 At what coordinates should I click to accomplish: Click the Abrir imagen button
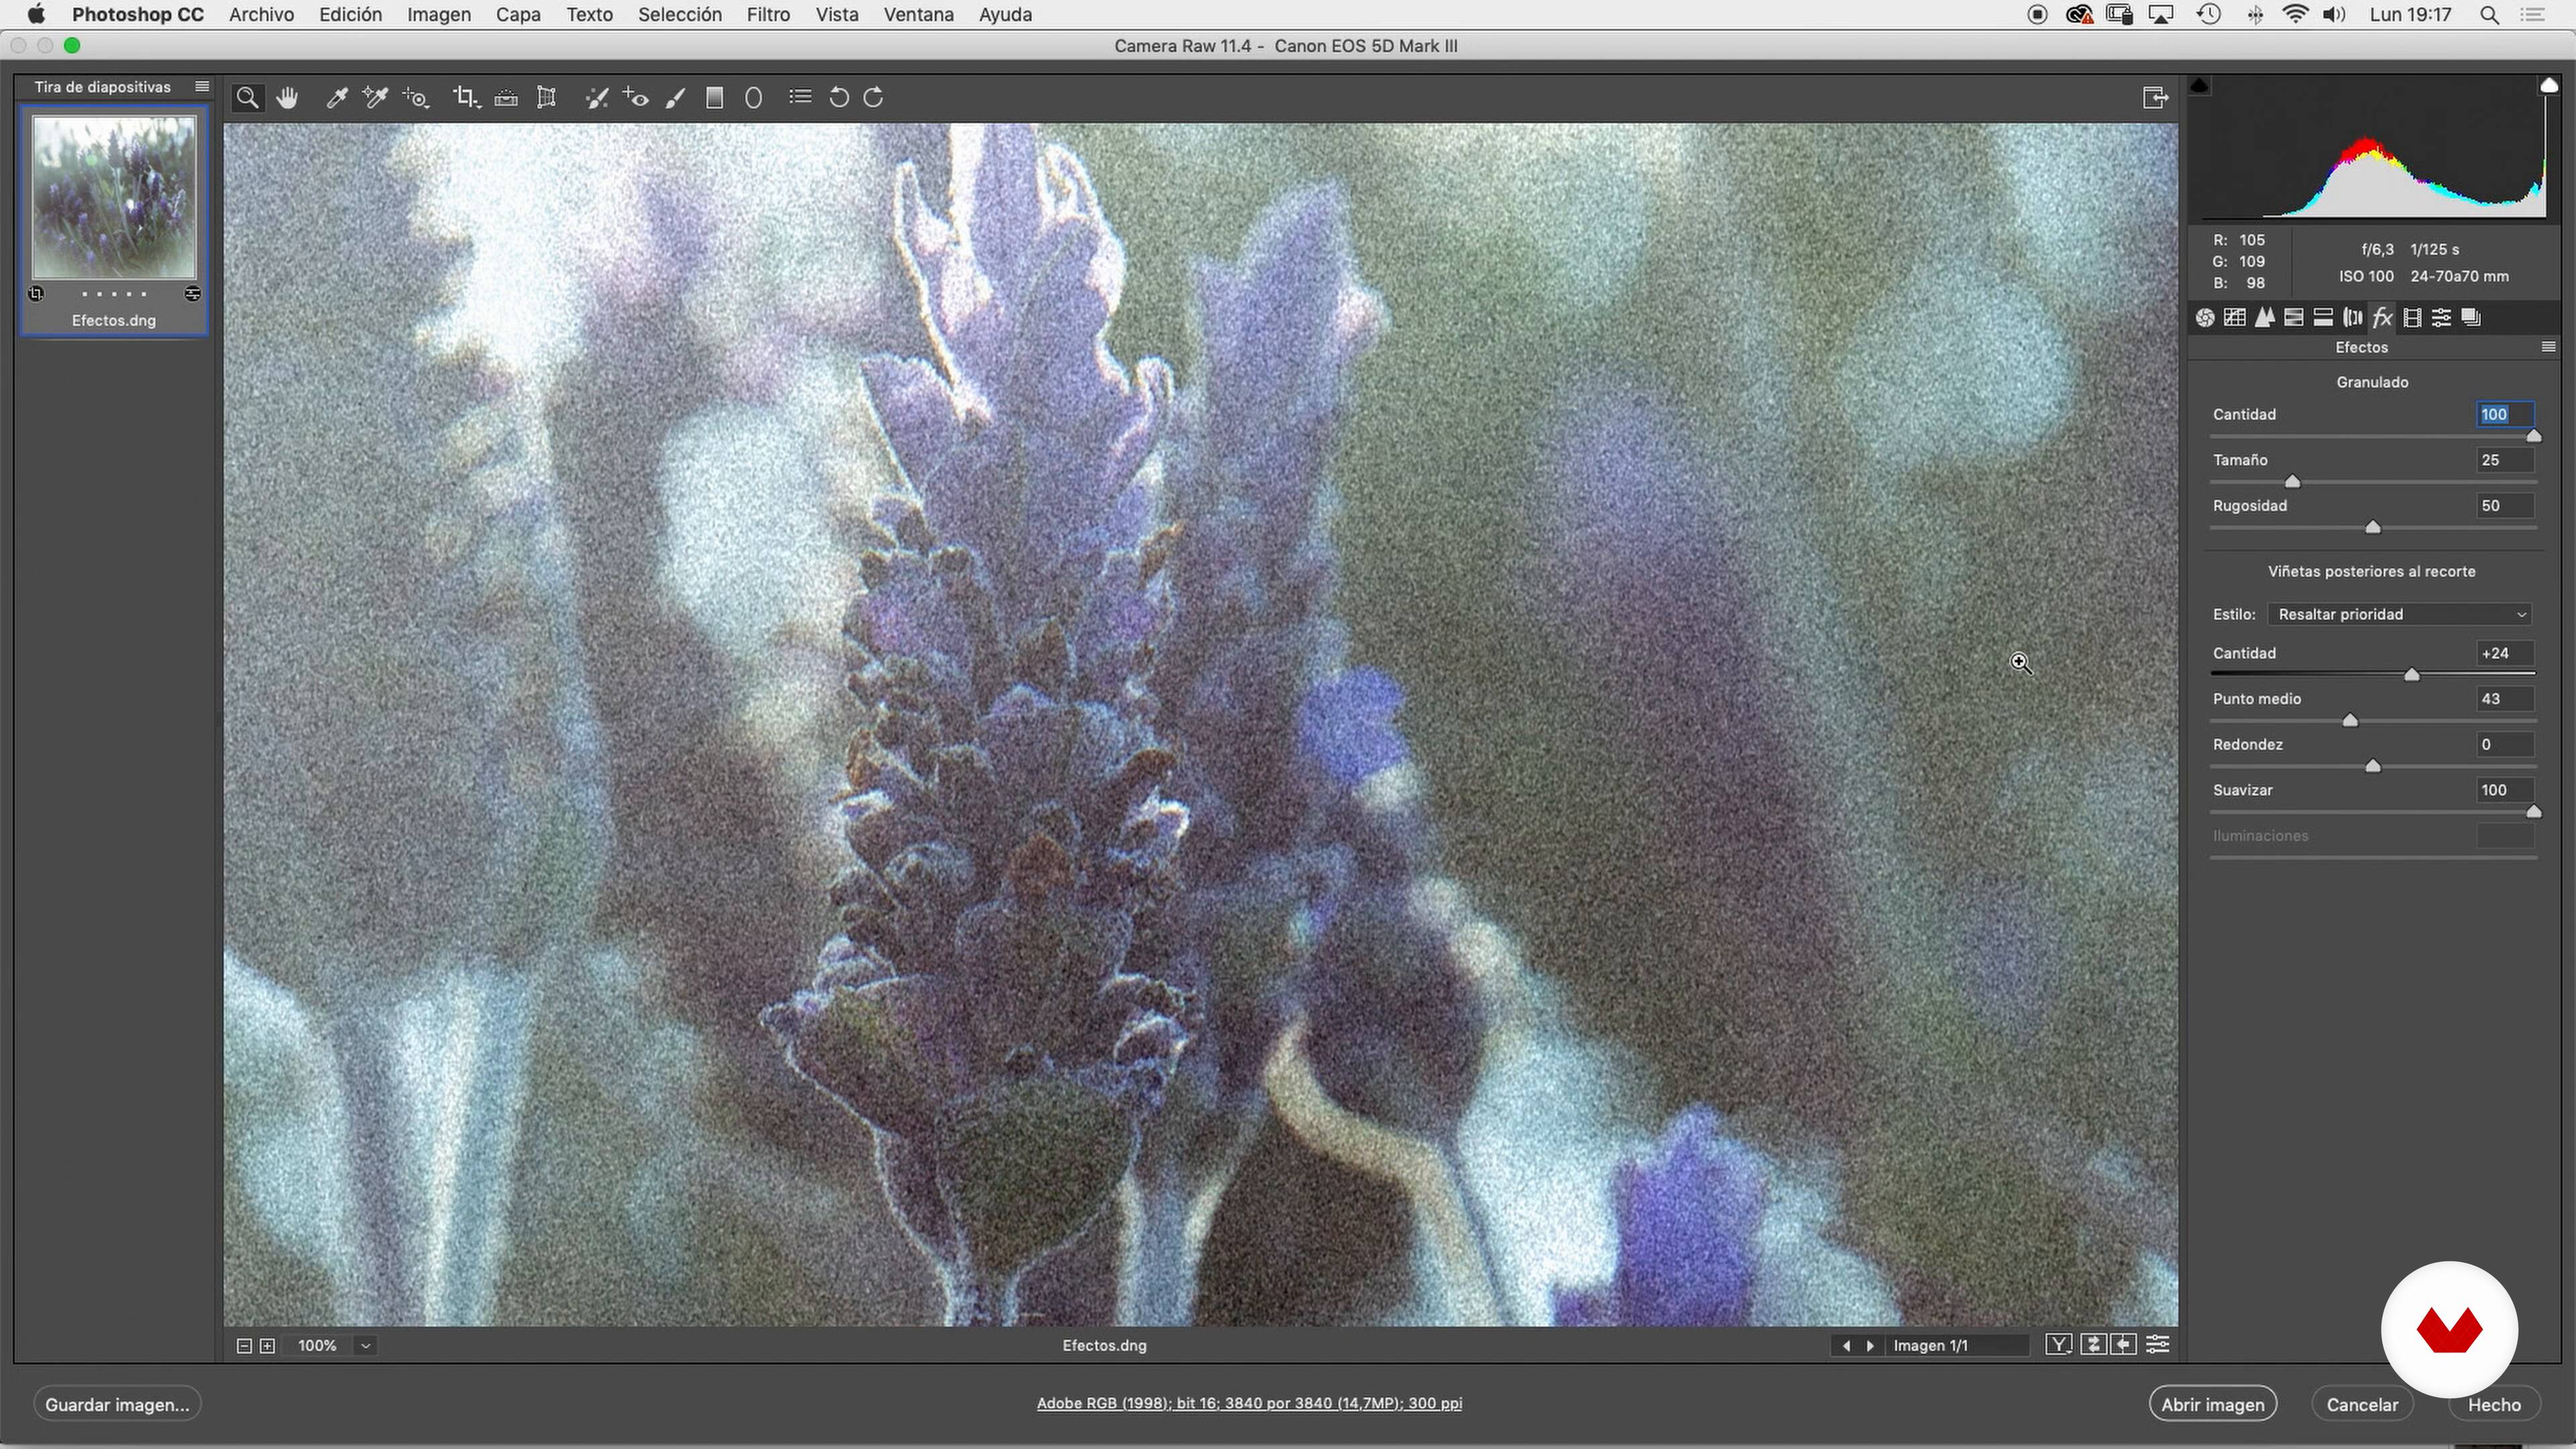coord(2212,1404)
